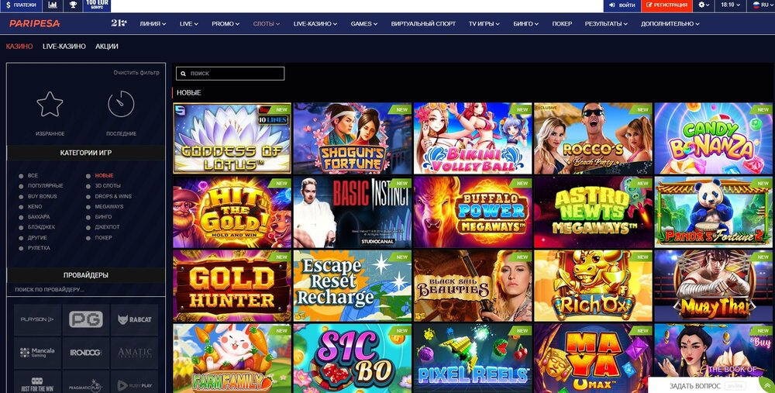
Task: Click the game search input field
Action: coord(230,74)
